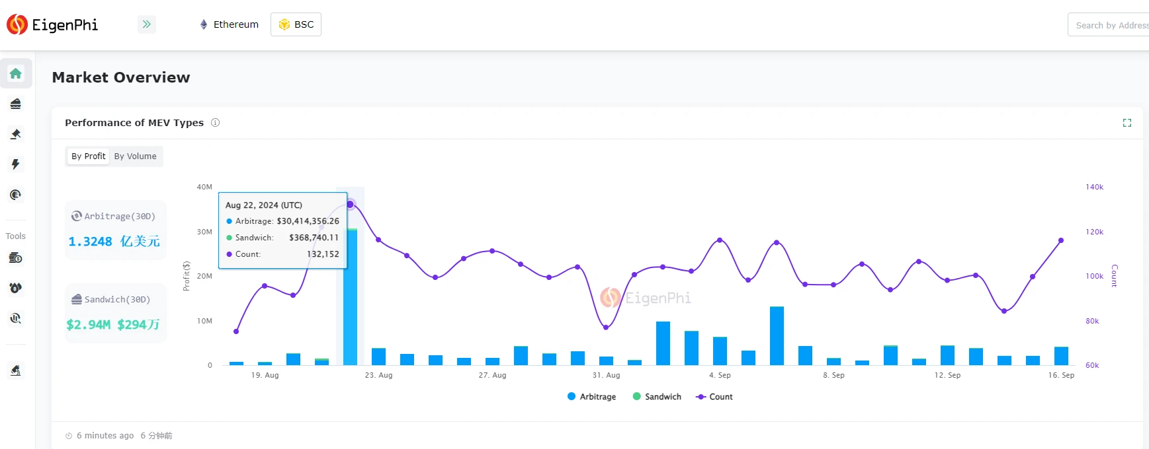
Task: Open the chart magnifier tool icon
Action: click(x=16, y=318)
